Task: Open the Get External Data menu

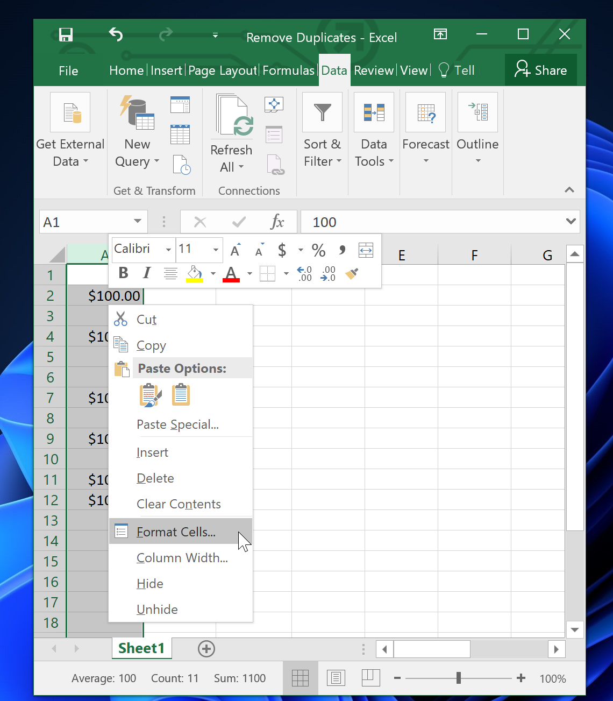Action: click(x=70, y=130)
